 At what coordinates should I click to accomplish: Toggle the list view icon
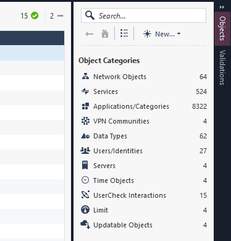[124, 33]
